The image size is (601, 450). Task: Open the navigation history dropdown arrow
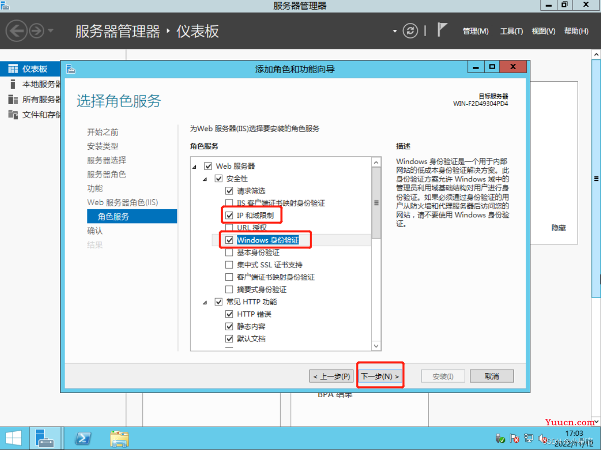click(51, 30)
